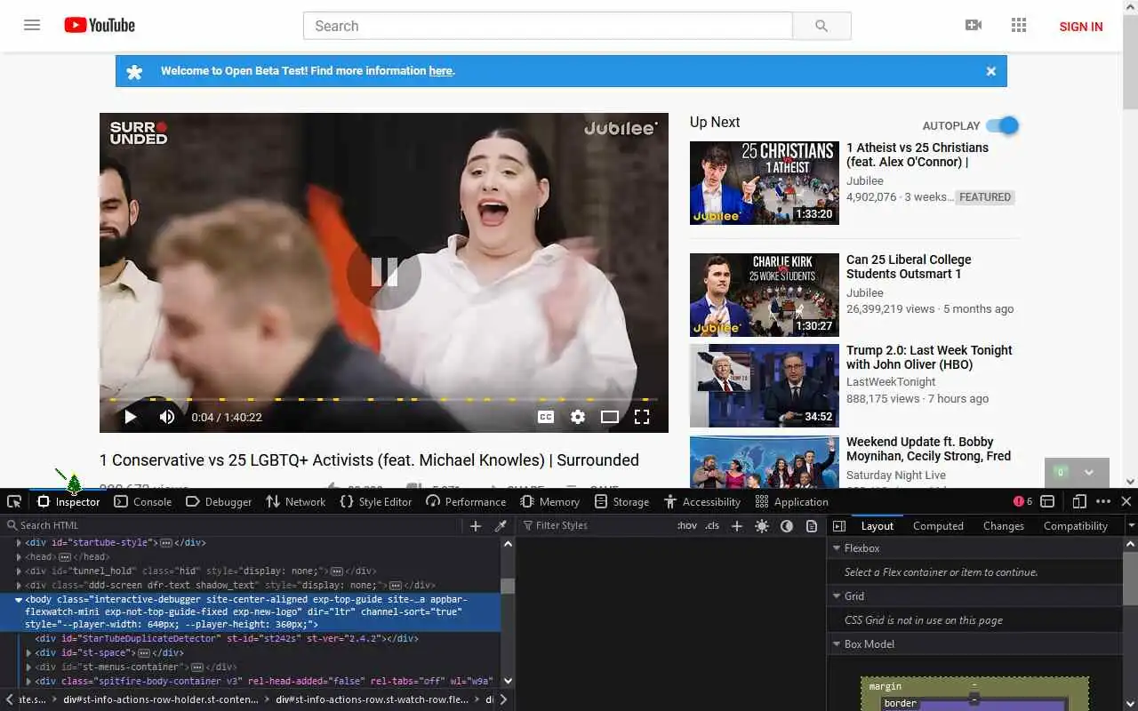Toggle closed captions in the player
Image resolution: width=1138 pixels, height=711 pixels.
click(x=546, y=417)
